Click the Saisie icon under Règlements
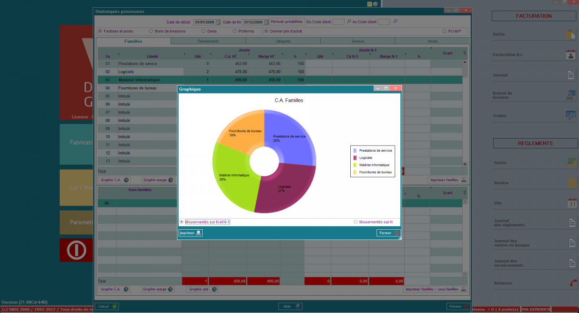The width and height of the screenshot is (579, 313). 571,162
